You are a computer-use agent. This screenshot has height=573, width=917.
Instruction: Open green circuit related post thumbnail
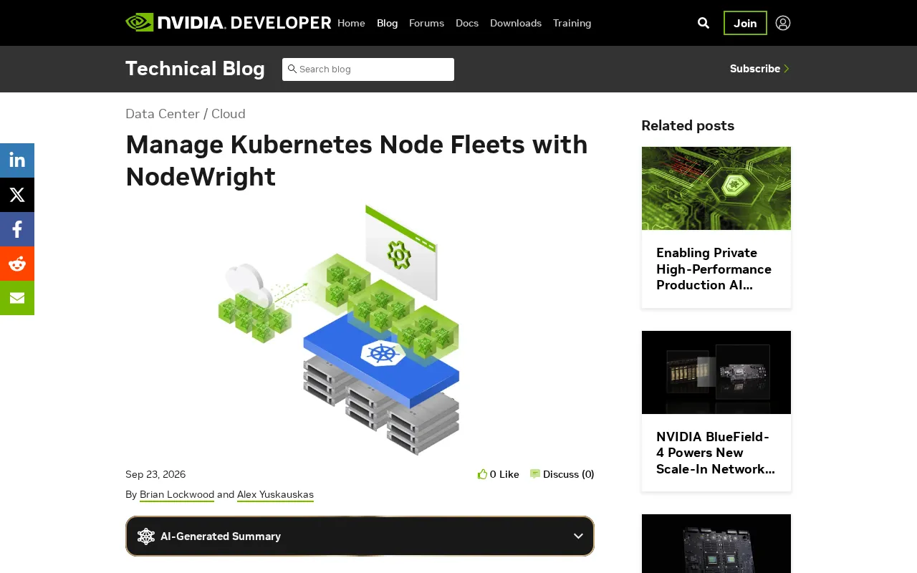click(716, 188)
